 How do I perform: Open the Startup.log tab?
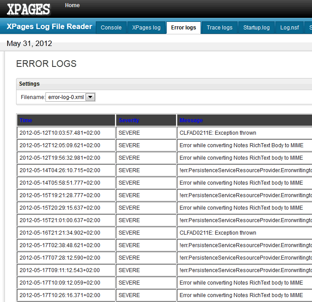pyautogui.click(x=256, y=28)
